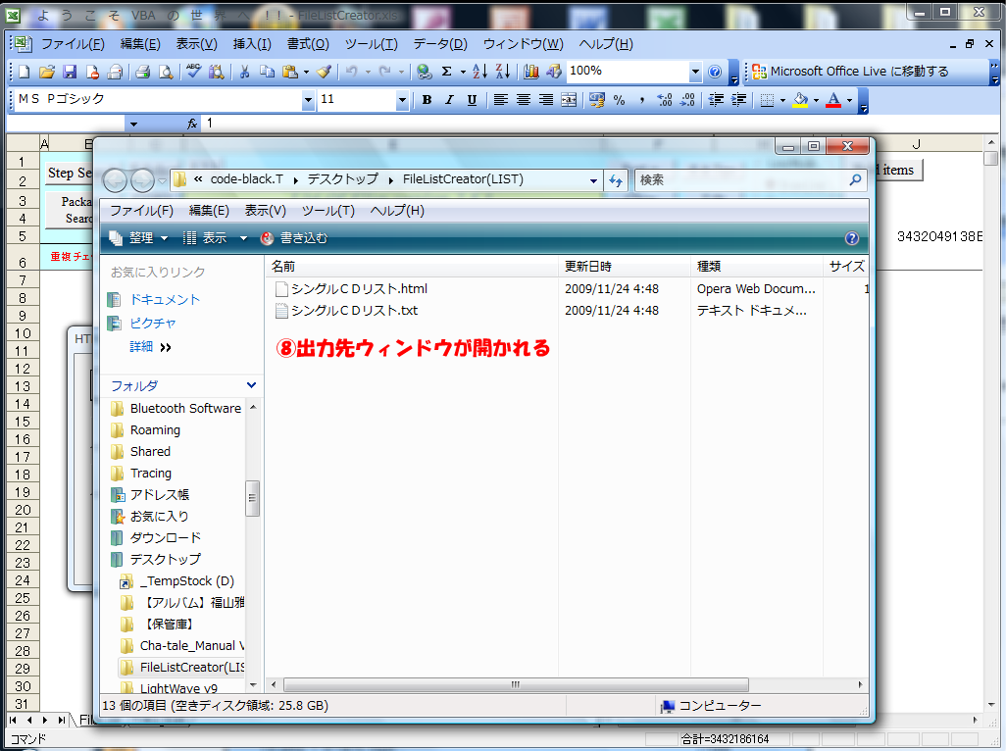Screen dimensions: 1006x751
Task: Click the AutoSum sigma icon
Action: (x=446, y=72)
